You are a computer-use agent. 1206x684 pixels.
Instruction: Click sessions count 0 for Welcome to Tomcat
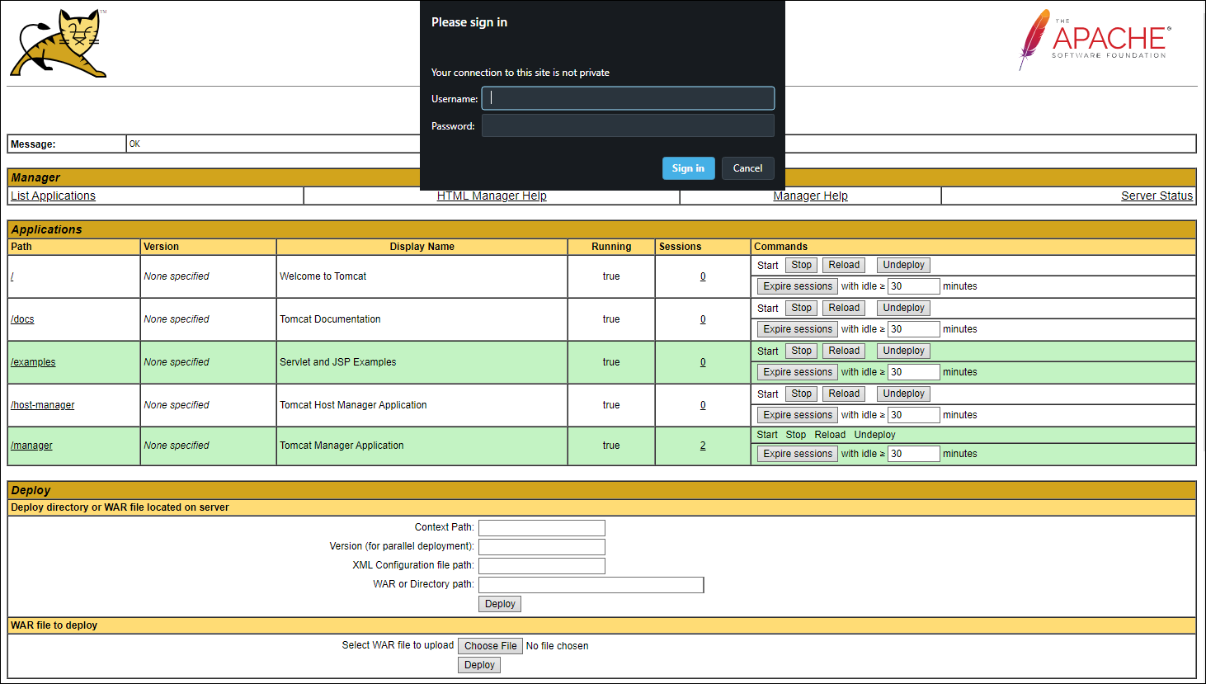703,276
